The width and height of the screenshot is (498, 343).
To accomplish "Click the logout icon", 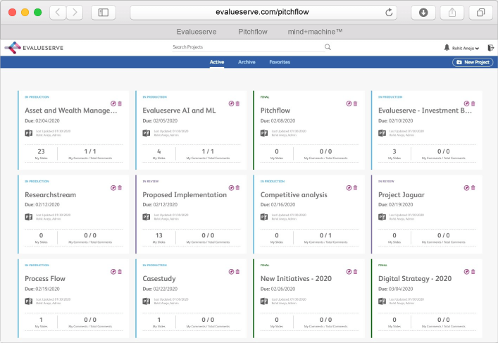I will [x=491, y=48].
